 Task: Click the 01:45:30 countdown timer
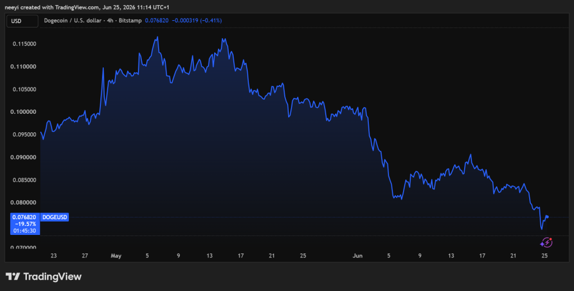pyautogui.click(x=25, y=230)
